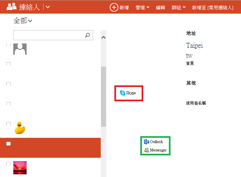Expand the 全部 filter dropdown

point(23,21)
